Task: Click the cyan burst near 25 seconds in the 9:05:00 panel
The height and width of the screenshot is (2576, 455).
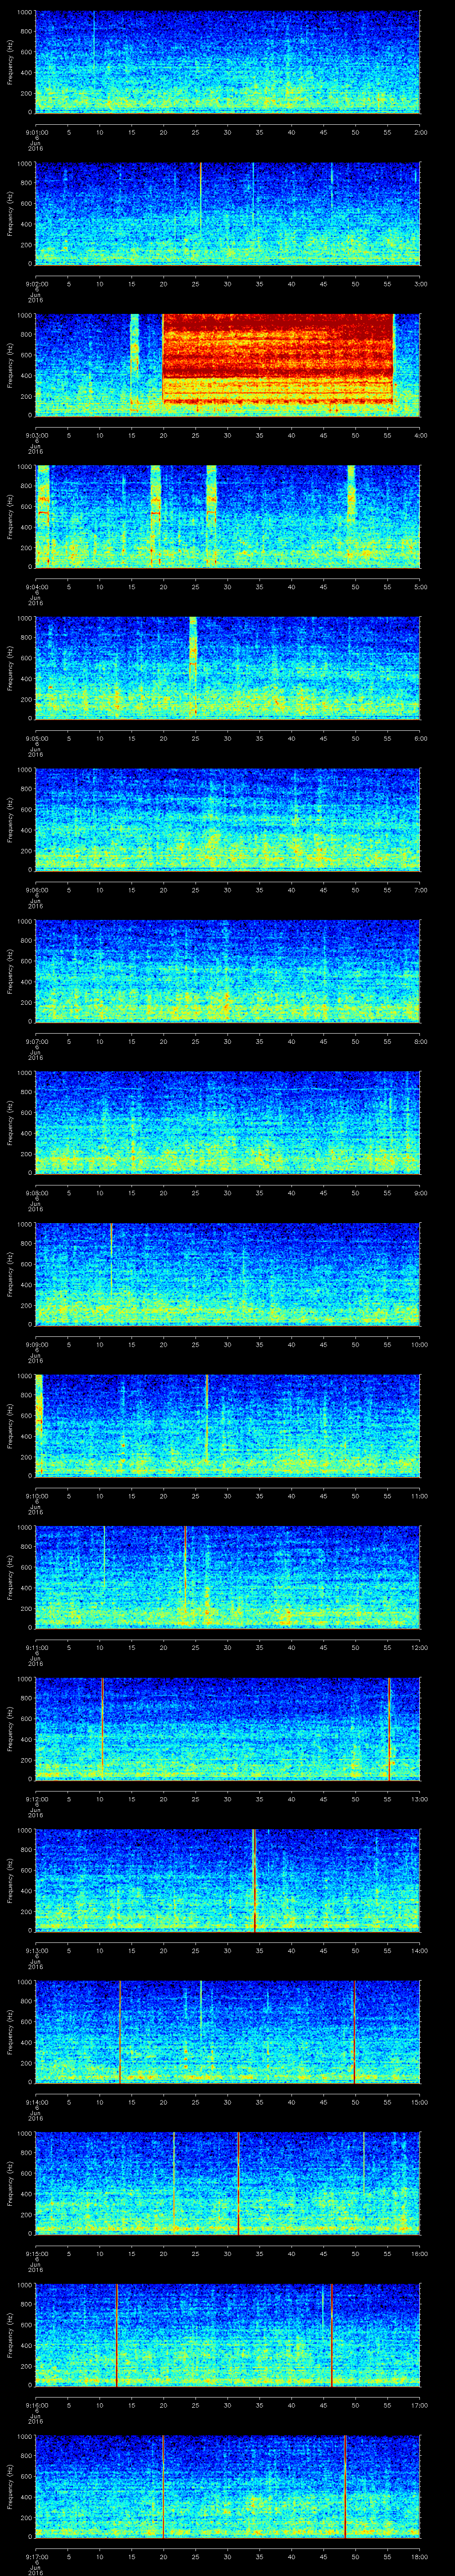Action: (x=193, y=650)
